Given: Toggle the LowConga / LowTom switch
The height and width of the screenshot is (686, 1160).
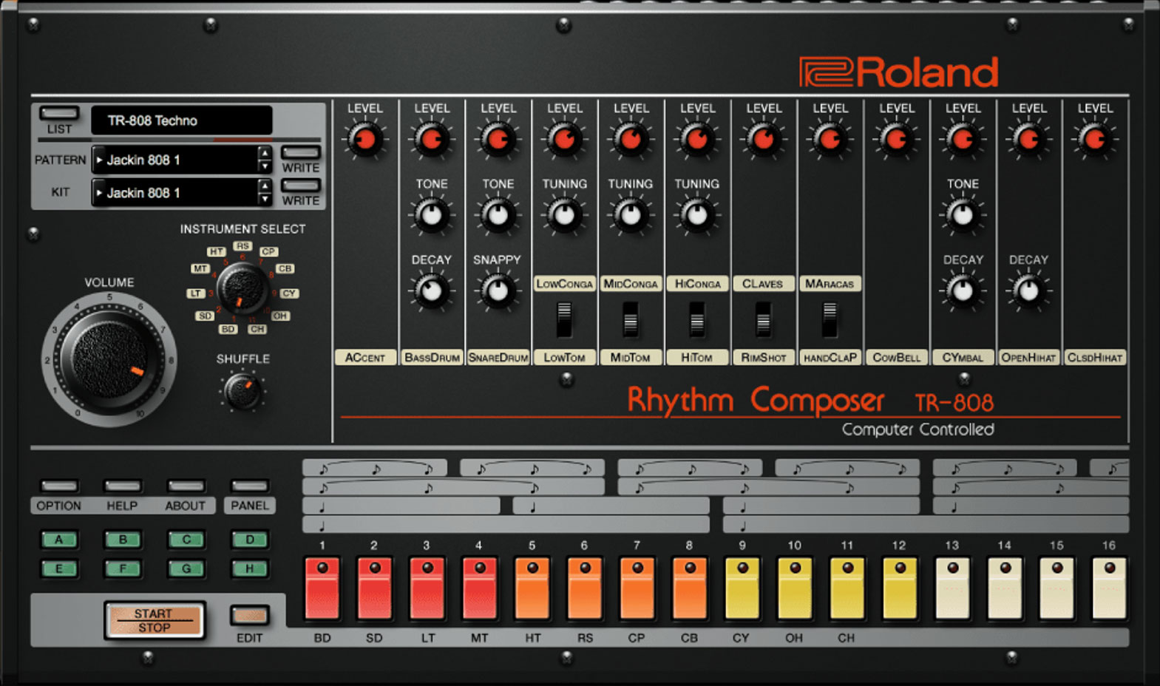Looking at the screenshot, I should click(564, 319).
